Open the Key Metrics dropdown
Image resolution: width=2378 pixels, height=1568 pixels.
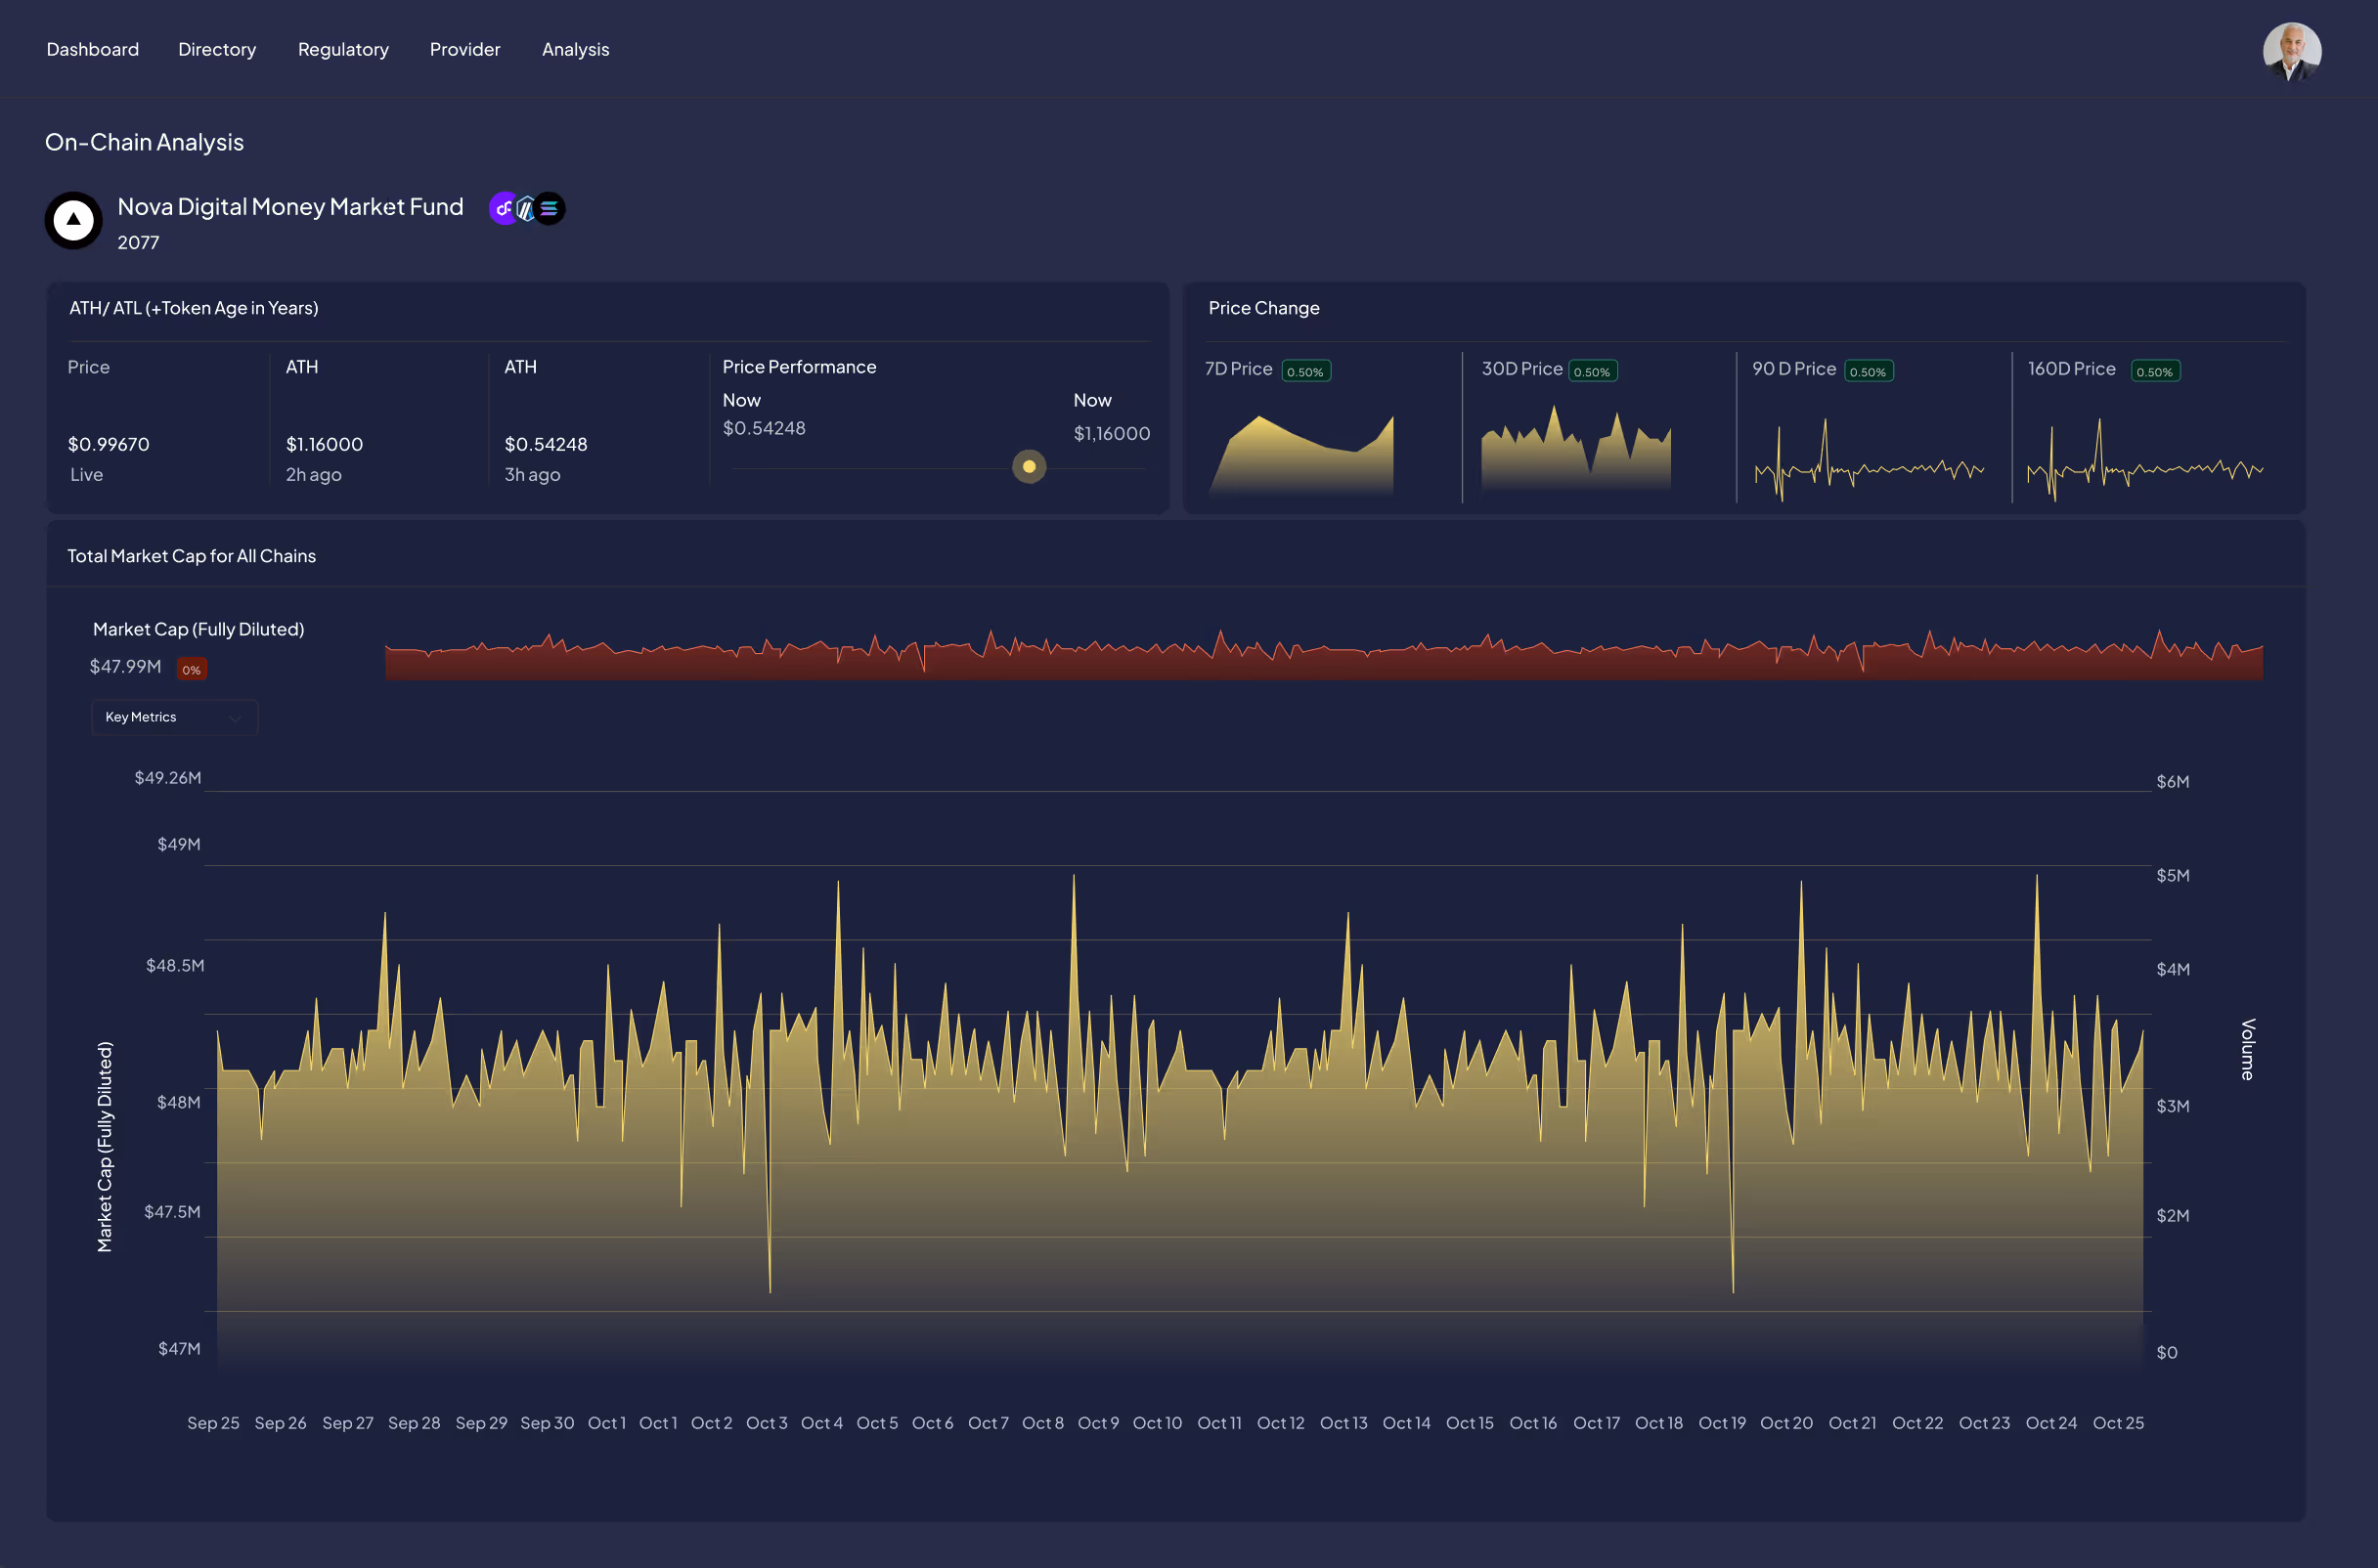[174, 717]
